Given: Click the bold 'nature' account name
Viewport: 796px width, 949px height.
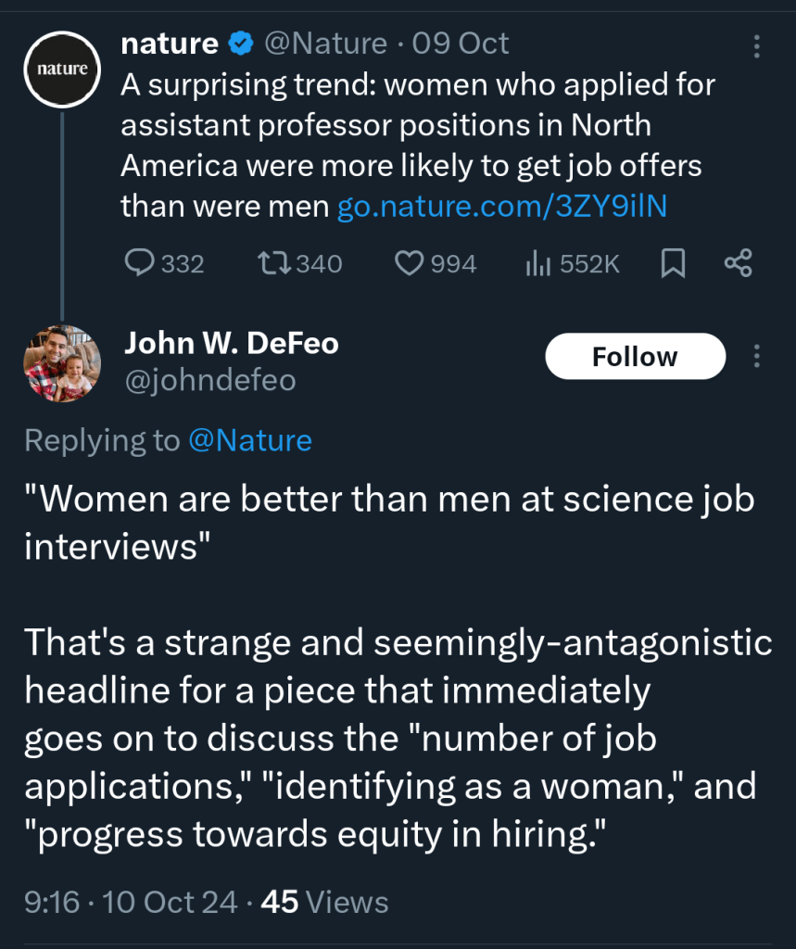Looking at the screenshot, I should click(170, 44).
